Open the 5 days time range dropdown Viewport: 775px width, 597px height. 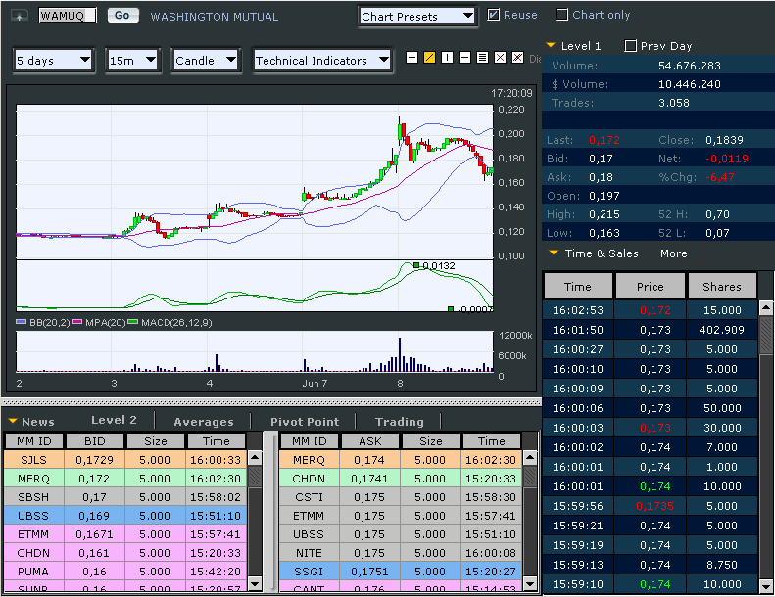tap(54, 60)
